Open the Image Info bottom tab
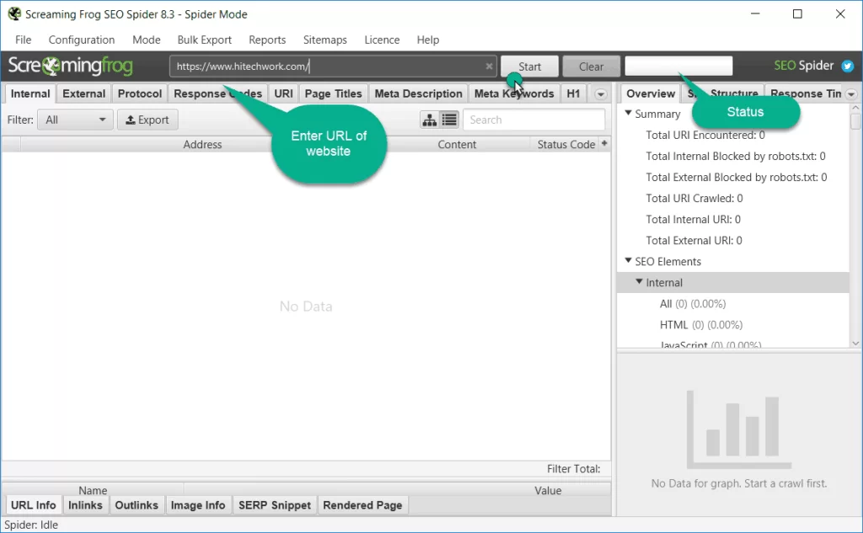 (198, 505)
